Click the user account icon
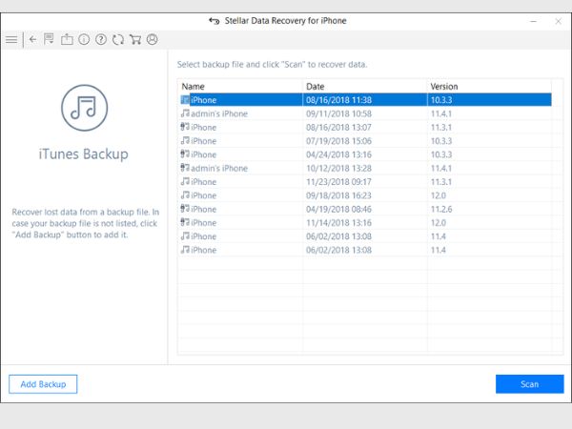 pos(153,39)
